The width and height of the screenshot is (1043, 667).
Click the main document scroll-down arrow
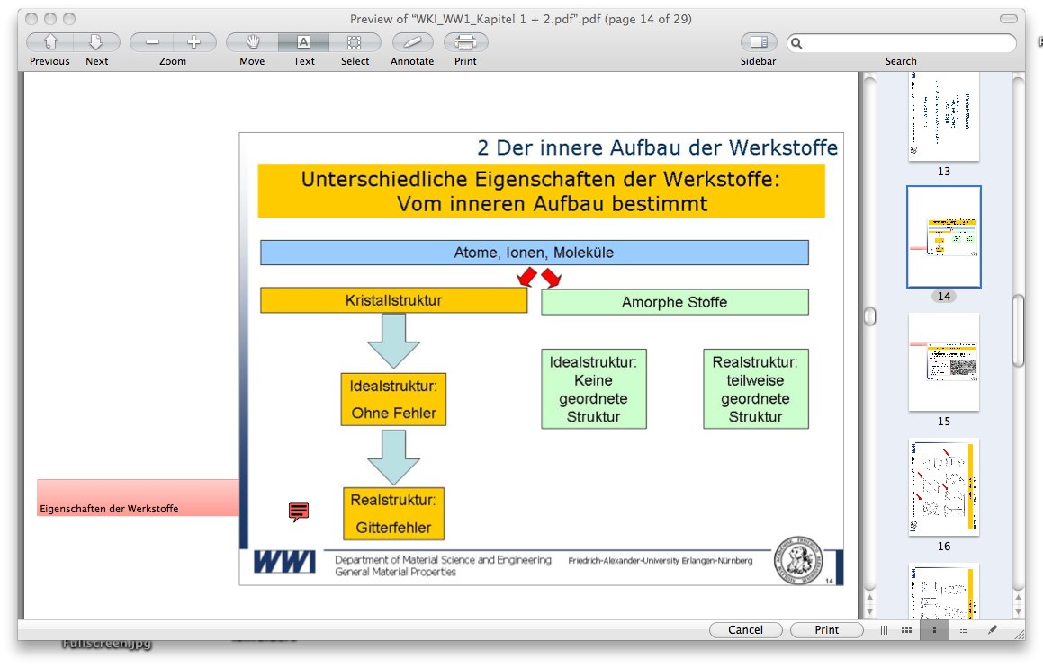click(869, 612)
